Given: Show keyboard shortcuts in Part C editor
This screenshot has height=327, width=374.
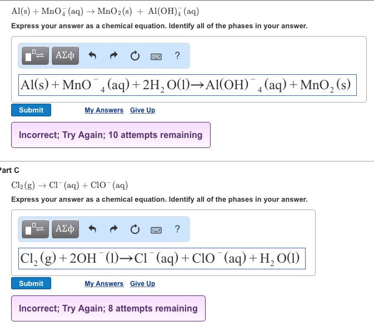Looking at the screenshot, I should 156,230.
